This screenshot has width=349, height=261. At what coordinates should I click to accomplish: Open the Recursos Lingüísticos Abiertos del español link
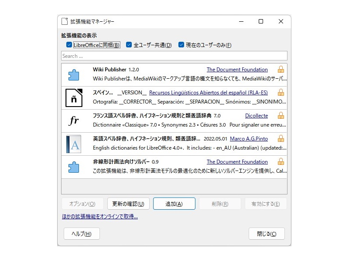[x=209, y=93]
